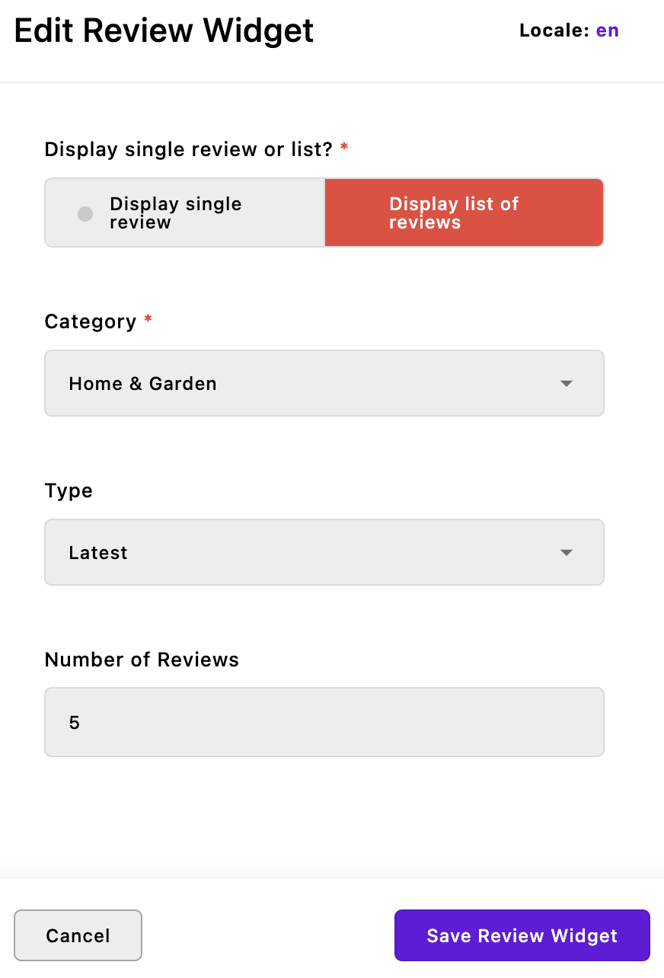Click the value 5 in the reviews field
The height and width of the screenshot is (978, 664).
coord(74,721)
